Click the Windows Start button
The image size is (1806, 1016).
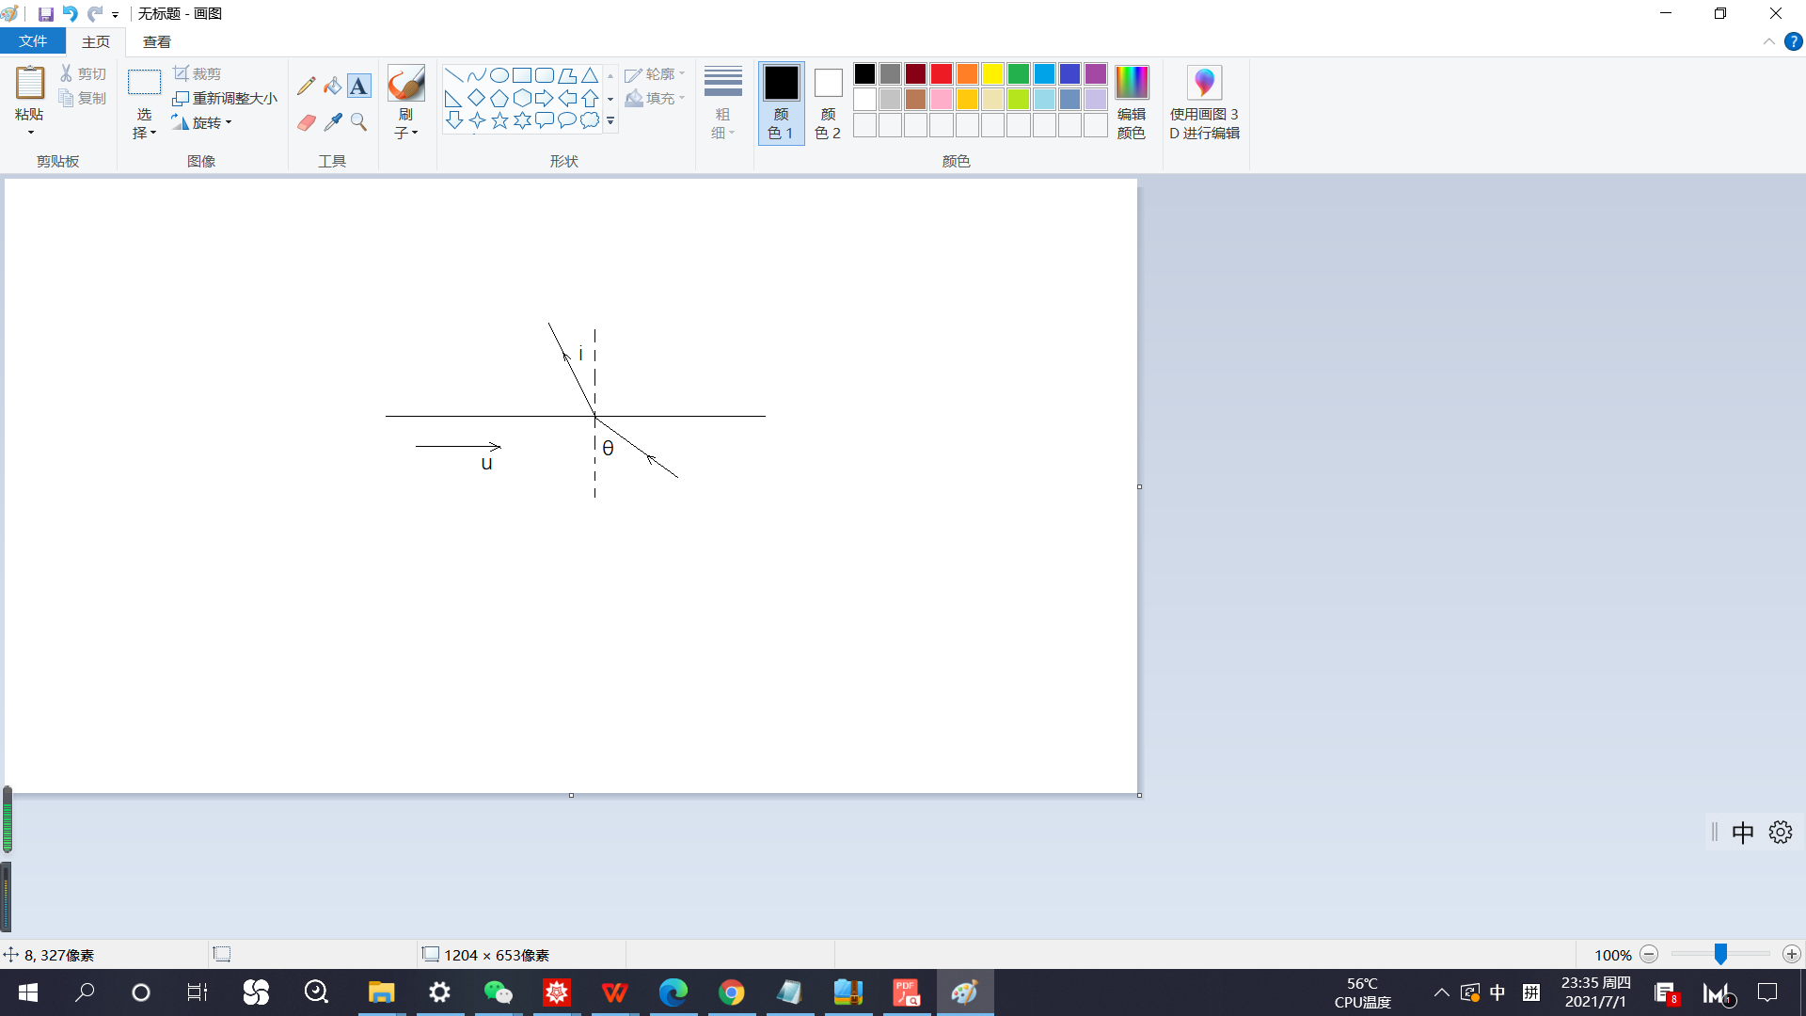pos(28,992)
